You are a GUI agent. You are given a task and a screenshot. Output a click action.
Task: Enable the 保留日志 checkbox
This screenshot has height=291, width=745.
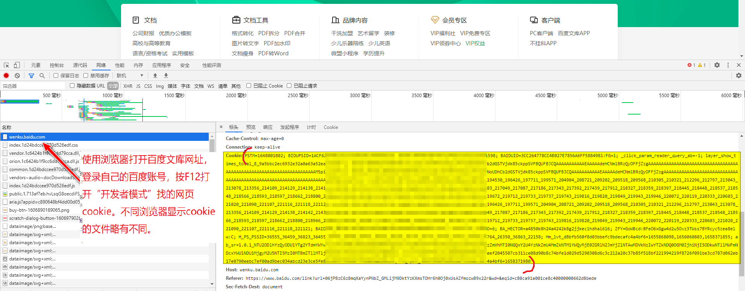point(56,75)
